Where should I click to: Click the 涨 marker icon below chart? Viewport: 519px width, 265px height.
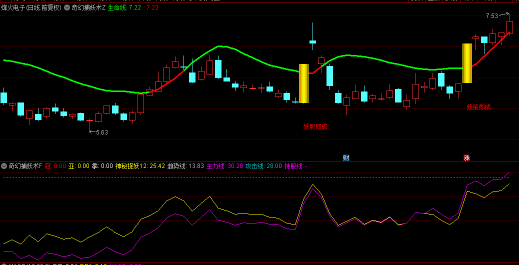click(x=466, y=158)
